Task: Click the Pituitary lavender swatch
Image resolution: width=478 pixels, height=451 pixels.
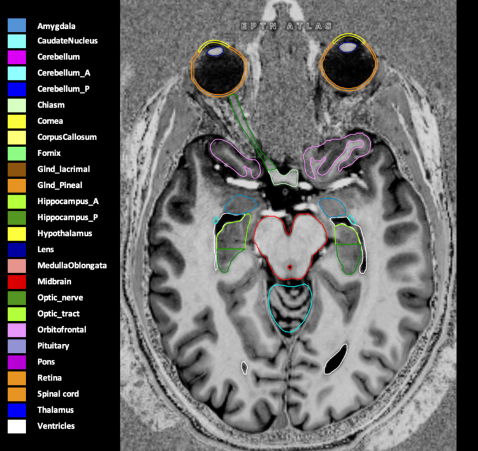Action: tap(17, 346)
